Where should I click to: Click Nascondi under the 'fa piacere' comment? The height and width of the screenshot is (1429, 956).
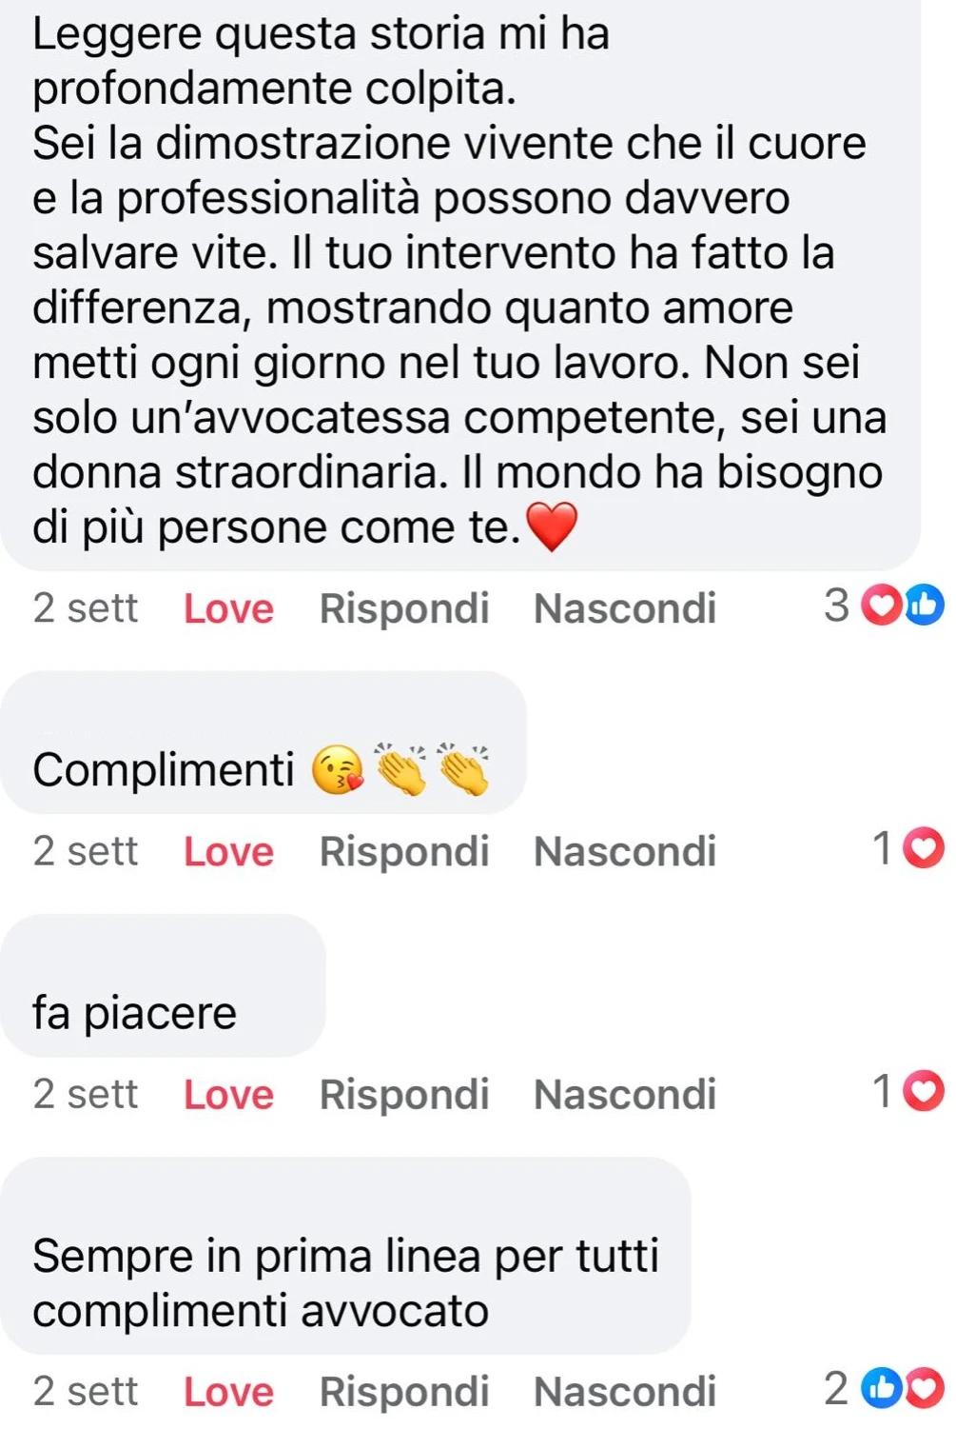(x=625, y=1094)
